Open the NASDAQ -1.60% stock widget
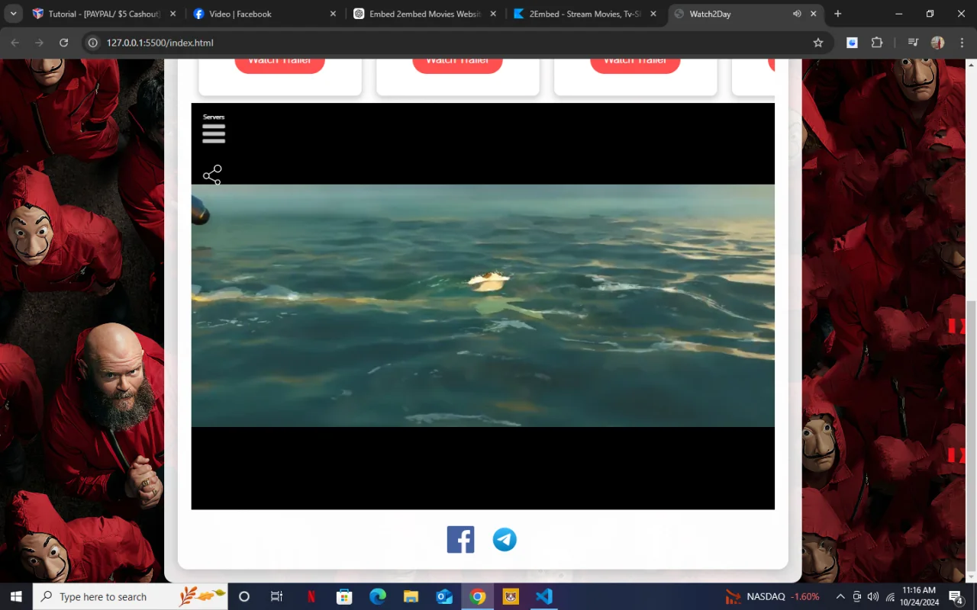This screenshot has height=610, width=977. pyautogui.click(x=772, y=596)
